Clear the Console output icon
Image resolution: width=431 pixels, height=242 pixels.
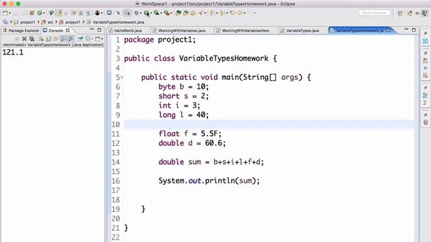point(41,39)
